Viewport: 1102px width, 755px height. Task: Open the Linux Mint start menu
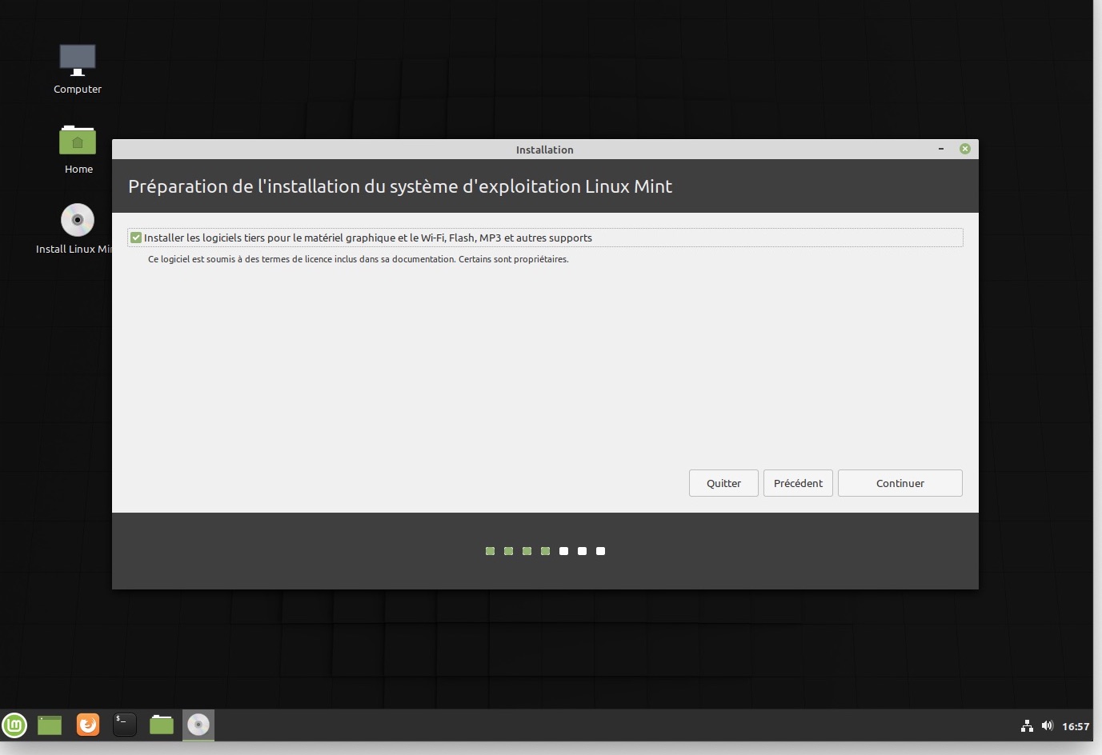point(14,725)
